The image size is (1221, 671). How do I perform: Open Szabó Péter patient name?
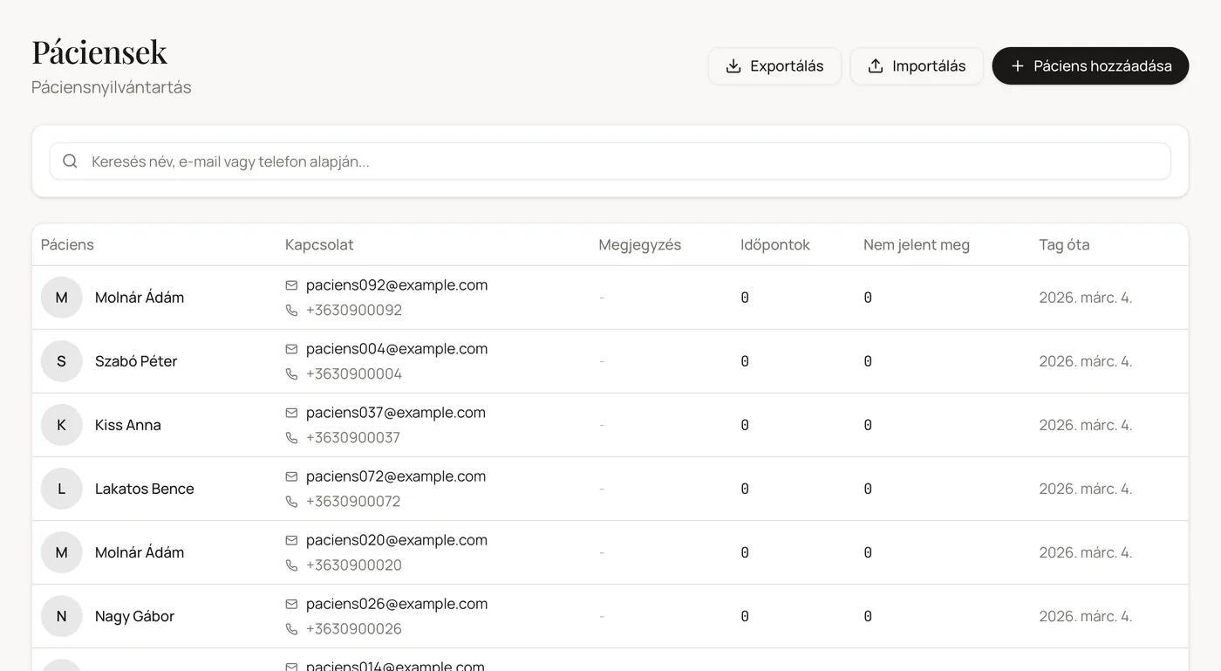point(136,361)
